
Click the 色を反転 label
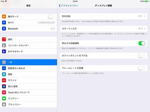66,16
